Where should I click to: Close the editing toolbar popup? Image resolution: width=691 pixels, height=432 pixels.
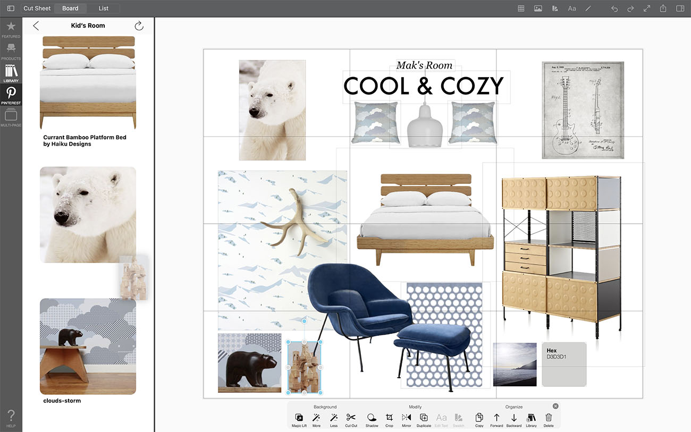(x=555, y=406)
